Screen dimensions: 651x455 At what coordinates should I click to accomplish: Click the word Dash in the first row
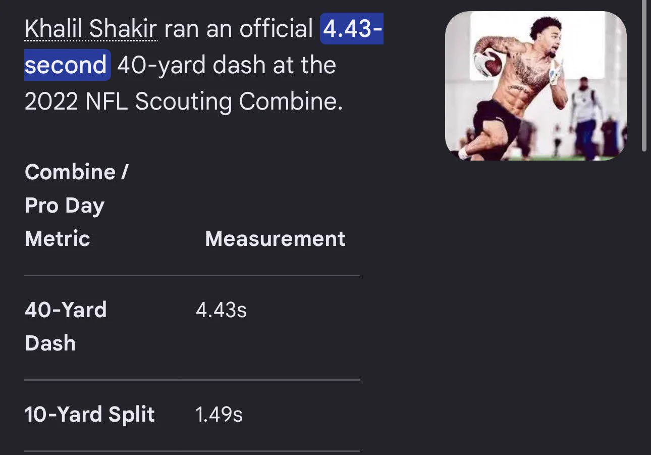pos(50,343)
